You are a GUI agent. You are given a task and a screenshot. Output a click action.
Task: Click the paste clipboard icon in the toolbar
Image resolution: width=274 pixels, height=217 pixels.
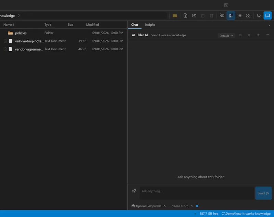coord(203,15)
